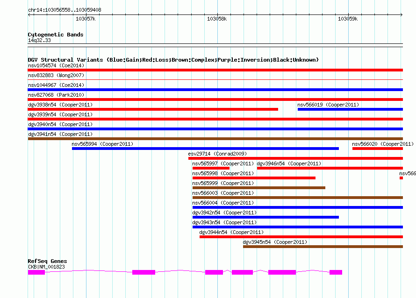Screen dimensions: 416x298
Task: Click the nsv565997 (Cooper2011) variant label
Action: [223, 163]
